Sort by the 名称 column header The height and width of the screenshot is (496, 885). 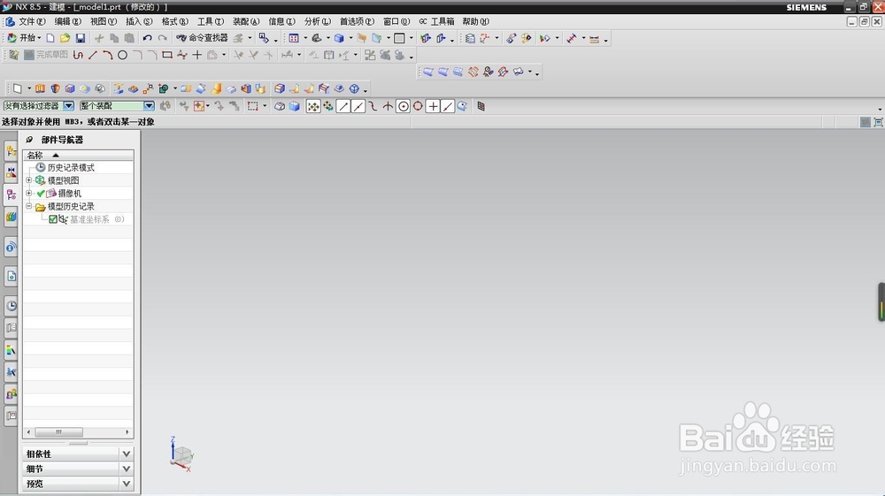pyautogui.click(x=78, y=155)
